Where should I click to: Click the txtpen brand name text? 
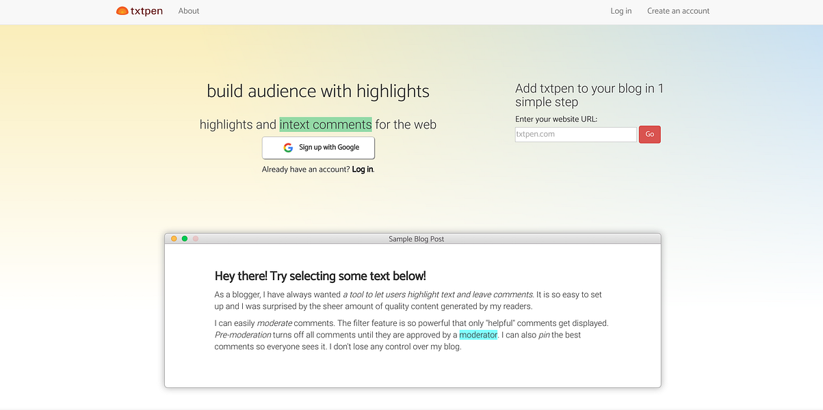pyautogui.click(x=146, y=11)
